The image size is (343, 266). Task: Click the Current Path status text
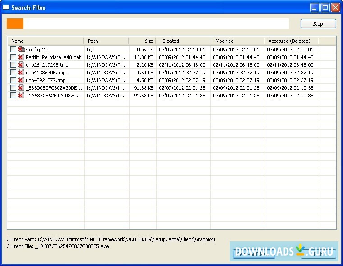tap(111, 239)
